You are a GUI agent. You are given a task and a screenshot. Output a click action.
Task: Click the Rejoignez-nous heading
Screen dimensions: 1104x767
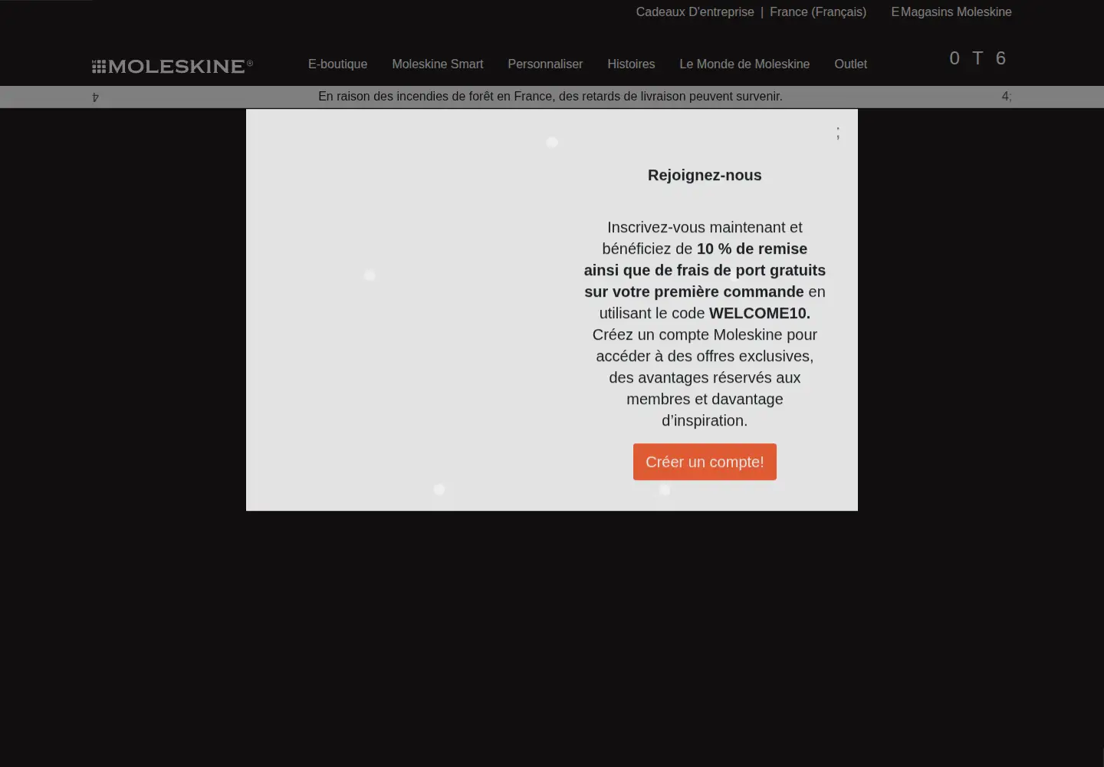(705, 175)
